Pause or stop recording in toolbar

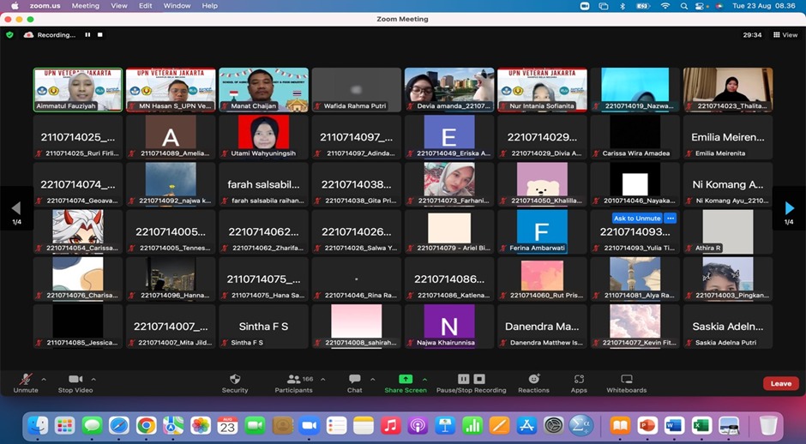(x=471, y=380)
